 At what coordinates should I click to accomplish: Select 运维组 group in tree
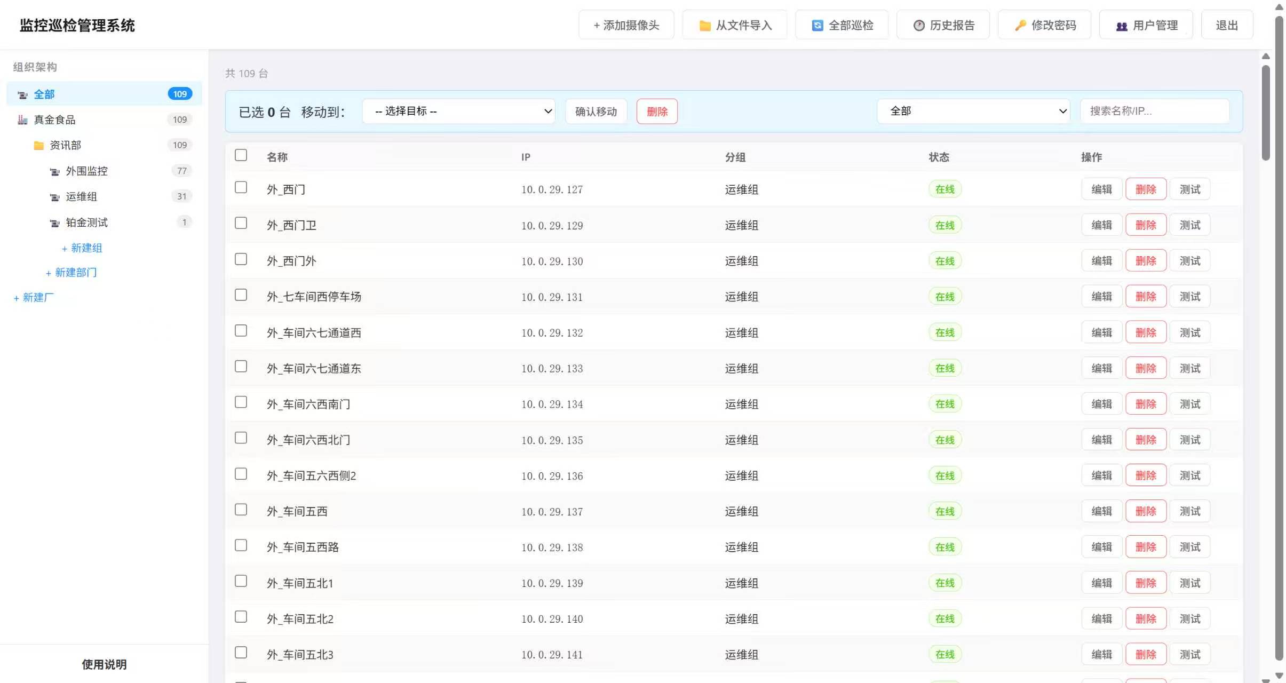click(104, 196)
